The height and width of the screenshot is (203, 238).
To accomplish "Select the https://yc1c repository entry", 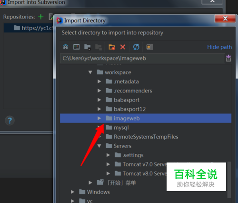I will 29,28.
